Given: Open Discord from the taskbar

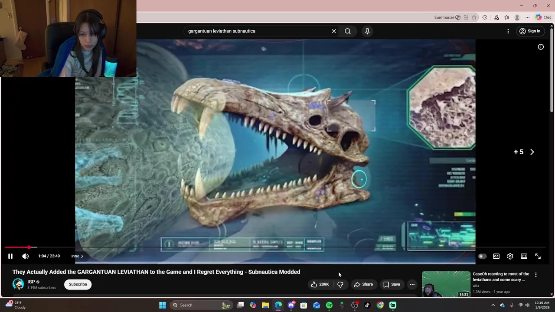Looking at the screenshot, I should click(291, 305).
